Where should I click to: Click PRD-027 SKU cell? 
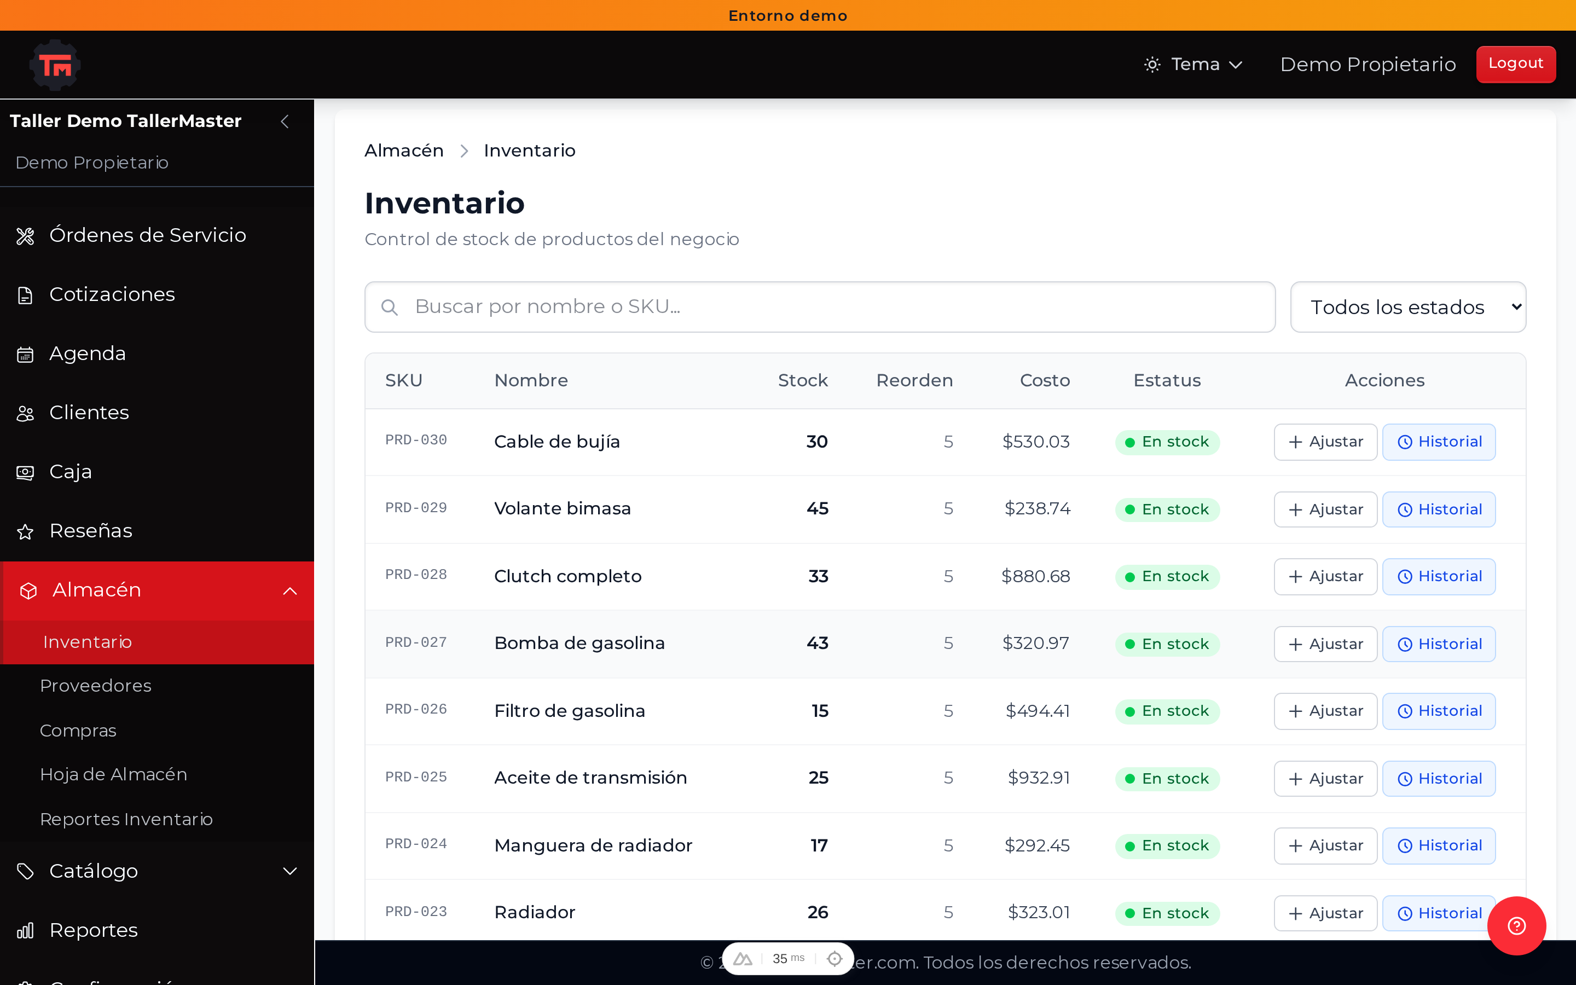point(415,643)
